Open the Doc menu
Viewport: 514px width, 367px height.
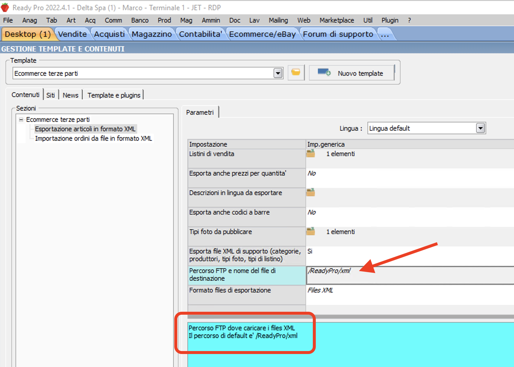pos(235,20)
